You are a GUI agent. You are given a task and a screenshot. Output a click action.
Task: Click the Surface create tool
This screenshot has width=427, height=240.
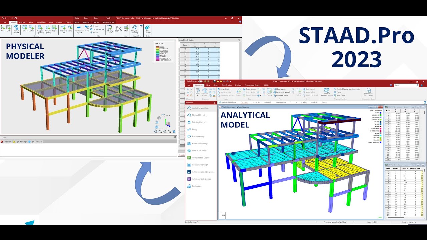click(x=32, y=28)
